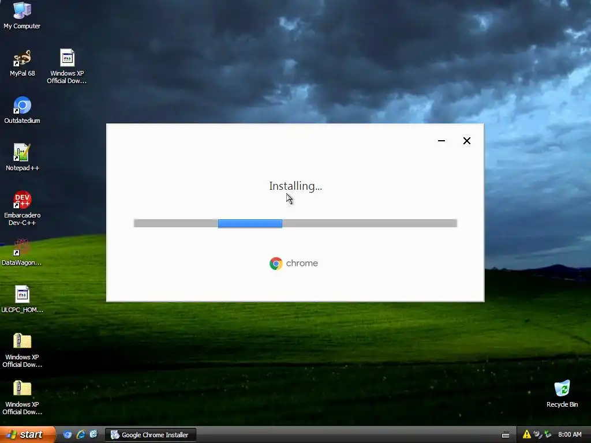Viewport: 591px width, 443px height.
Task: Select the Windows XP Official Dow... zip folder above the bottom one
Action: coord(22,350)
